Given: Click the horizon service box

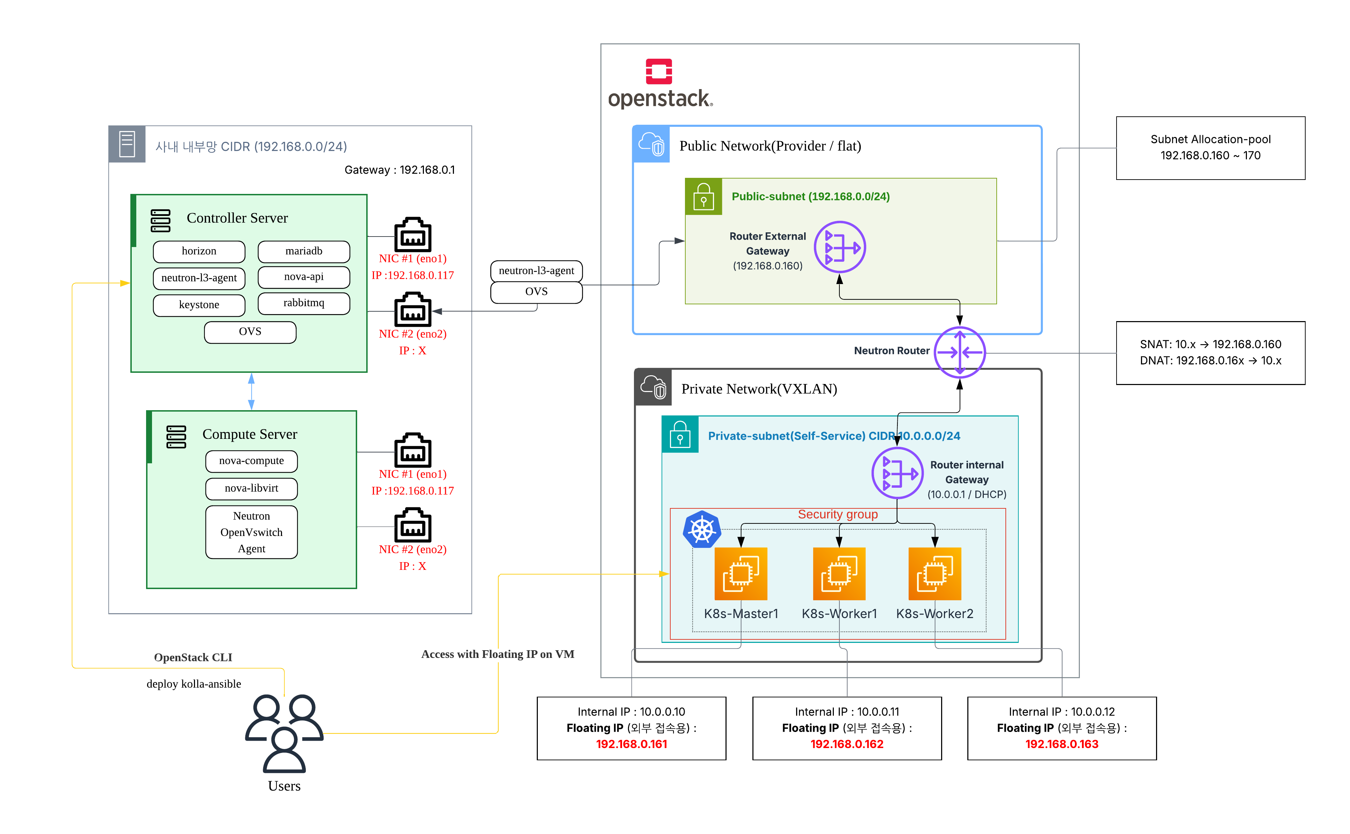Looking at the screenshot, I should (x=199, y=252).
